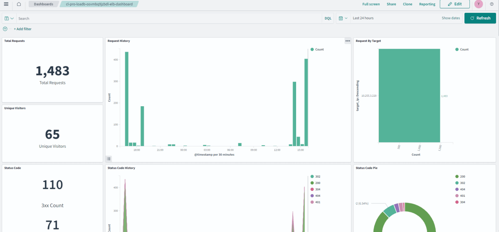Toggle 304 slice in Status Code Pie legend
The image size is (499, 232).
pos(460,202)
